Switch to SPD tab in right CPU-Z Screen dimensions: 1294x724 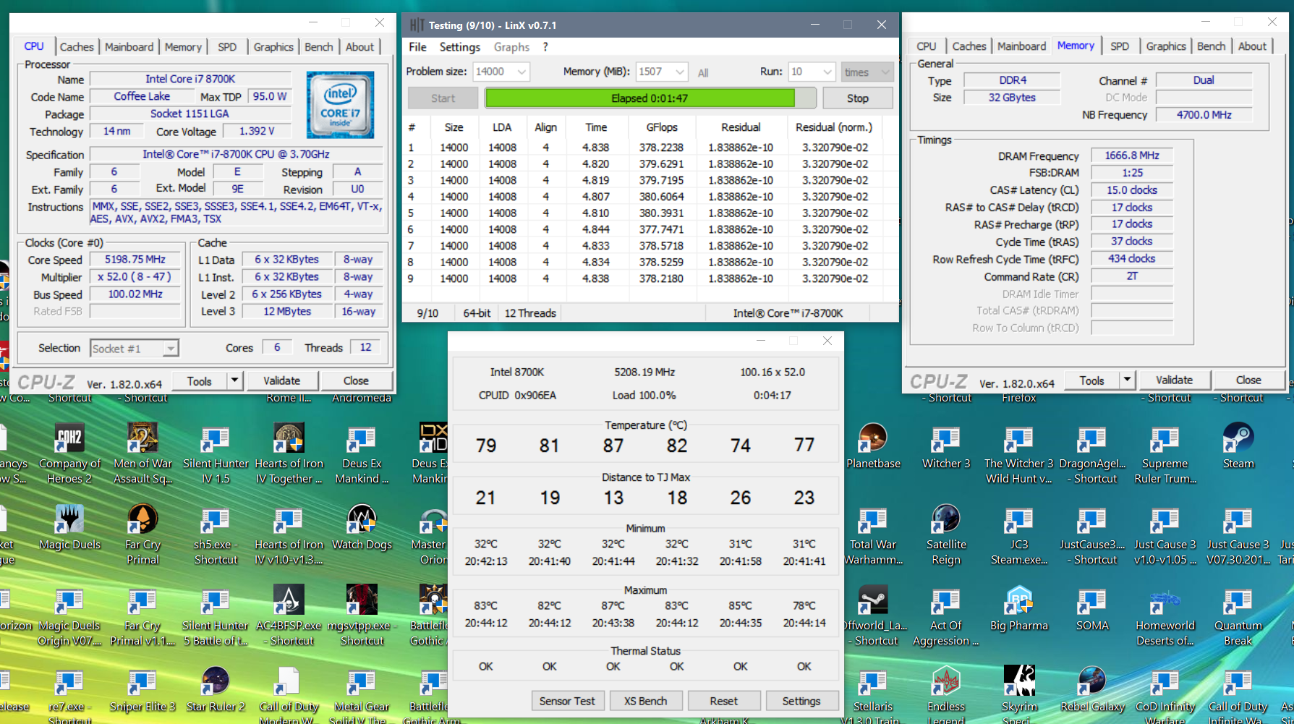[1120, 46]
